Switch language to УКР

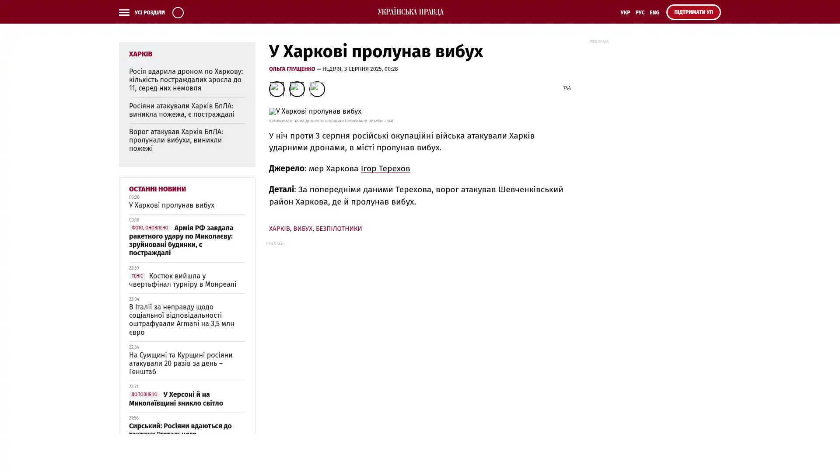click(x=625, y=12)
